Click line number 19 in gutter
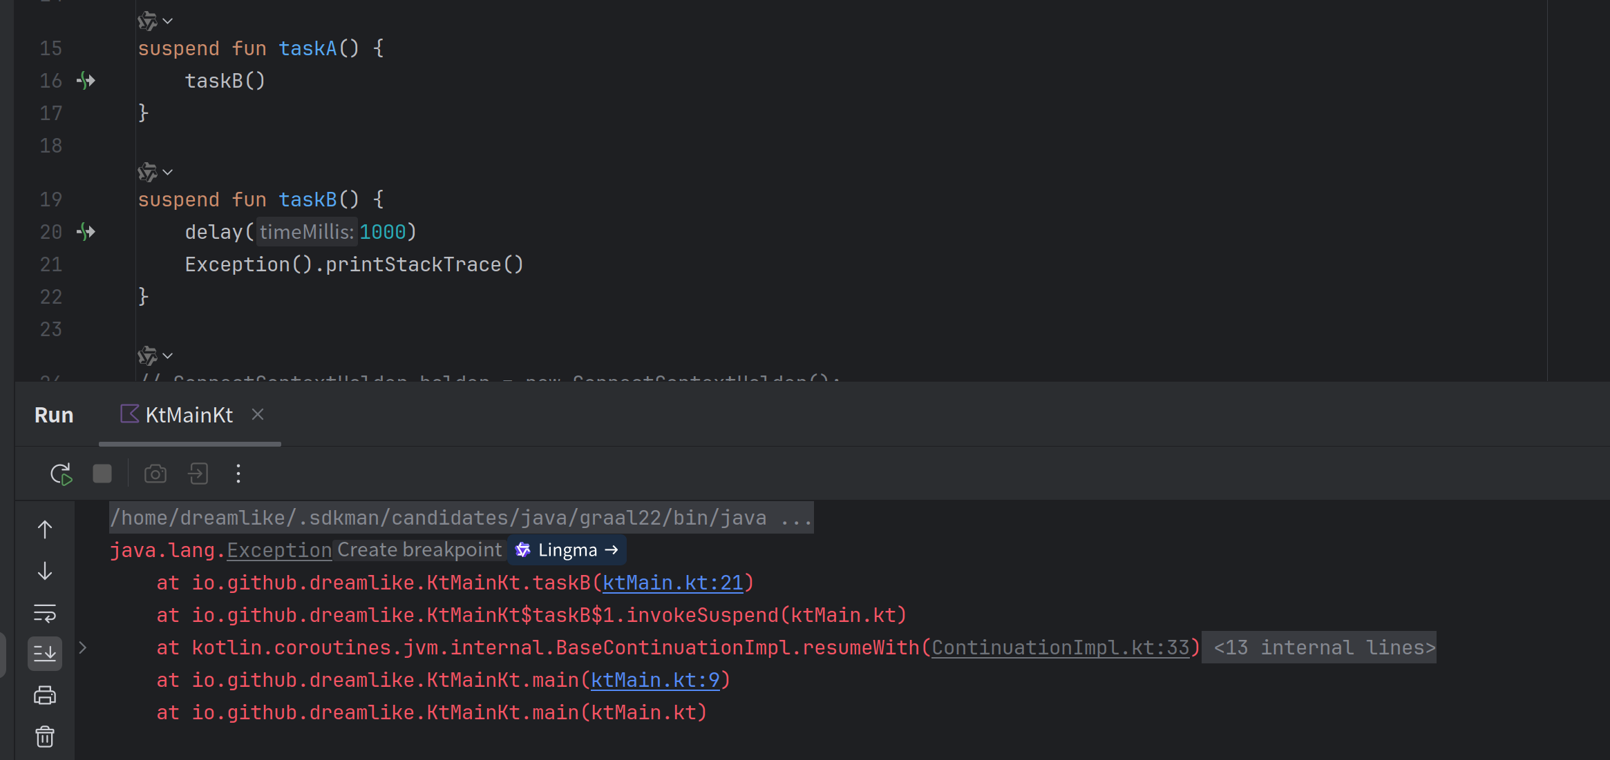The image size is (1610, 760). coord(51,199)
